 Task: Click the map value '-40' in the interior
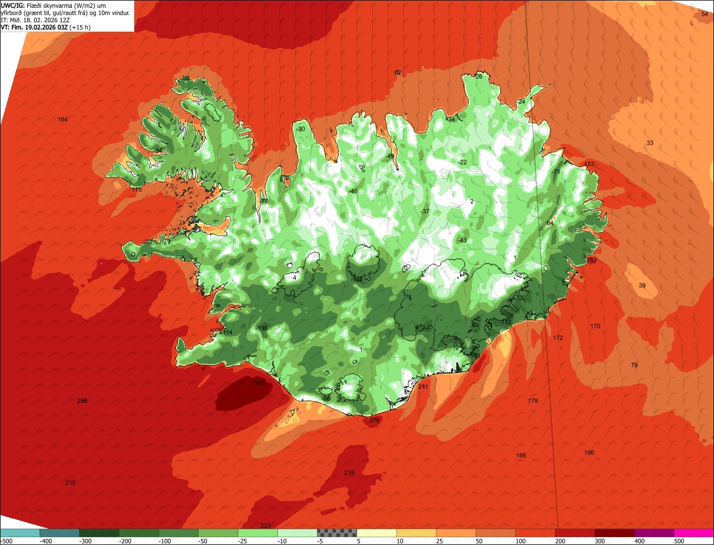click(353, 191)
